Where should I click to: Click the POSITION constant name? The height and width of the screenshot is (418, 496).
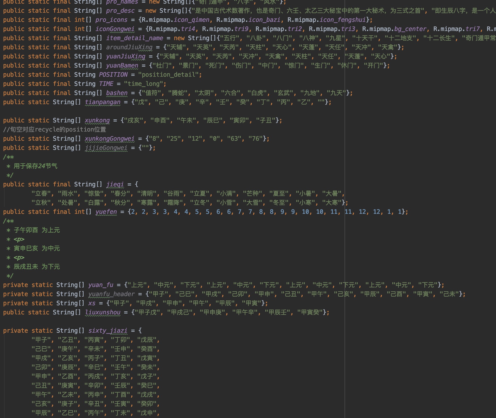[x=113, y=75]
